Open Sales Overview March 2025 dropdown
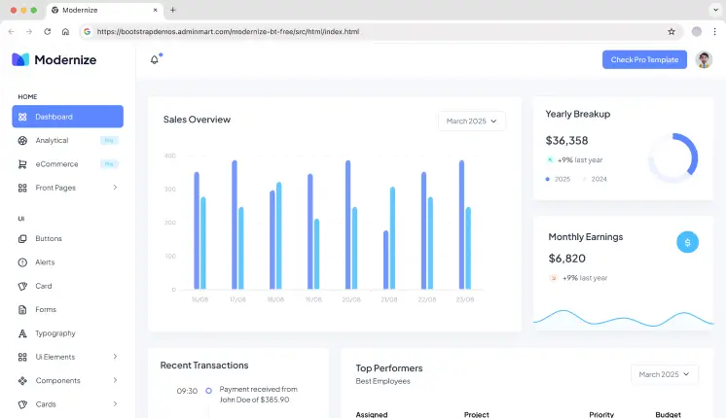726x418 pixels. 471,122
